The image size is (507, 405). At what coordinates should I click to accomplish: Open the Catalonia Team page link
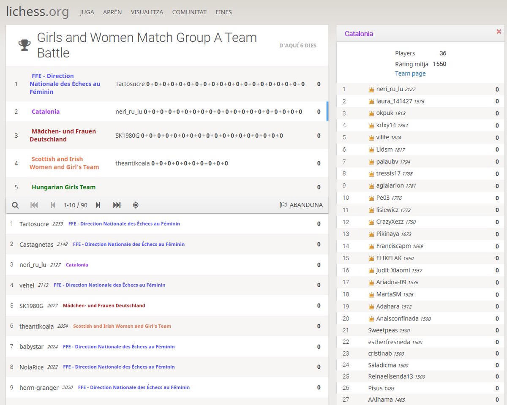pyautogui.click(x=410, y=73)
